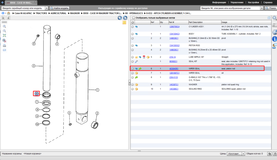
Task: Open the prices dropdown in the status bar
Action: point(243,154)
